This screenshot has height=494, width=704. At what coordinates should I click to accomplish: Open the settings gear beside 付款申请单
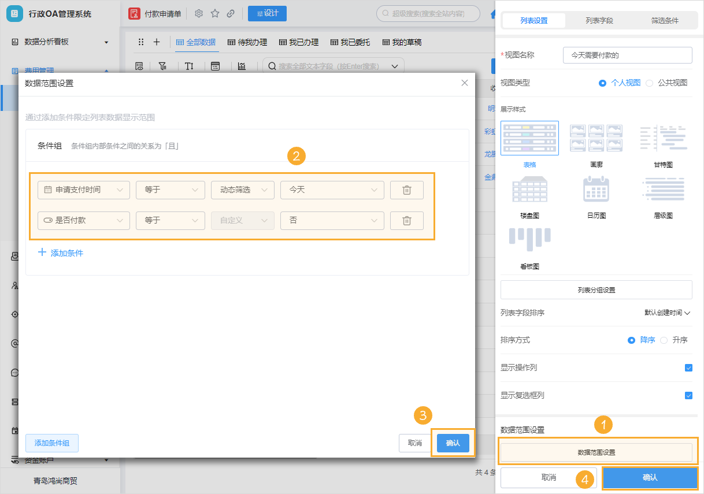199,13
